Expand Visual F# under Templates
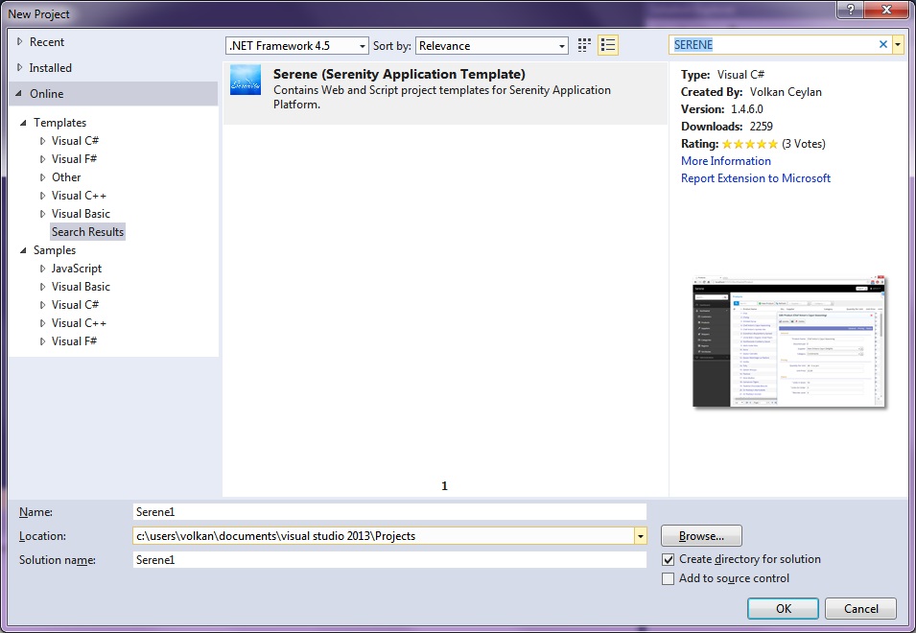 [42, 159]
